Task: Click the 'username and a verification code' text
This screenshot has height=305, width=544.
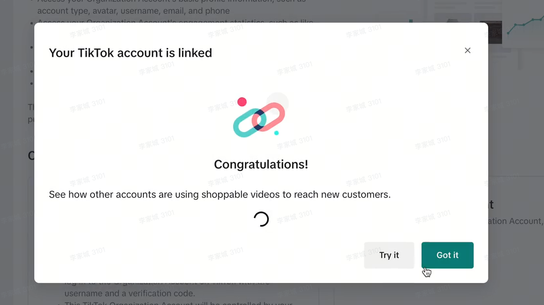Action: (130, 293)
